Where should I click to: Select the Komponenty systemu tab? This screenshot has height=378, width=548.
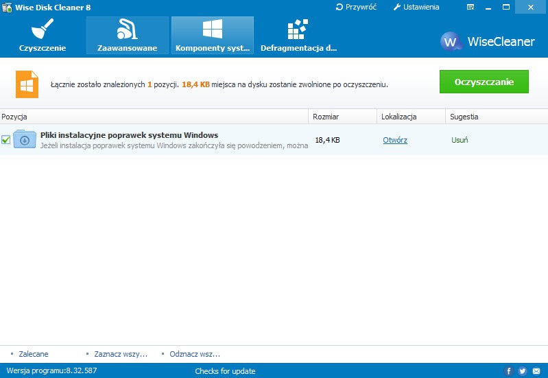pos(213,35)
